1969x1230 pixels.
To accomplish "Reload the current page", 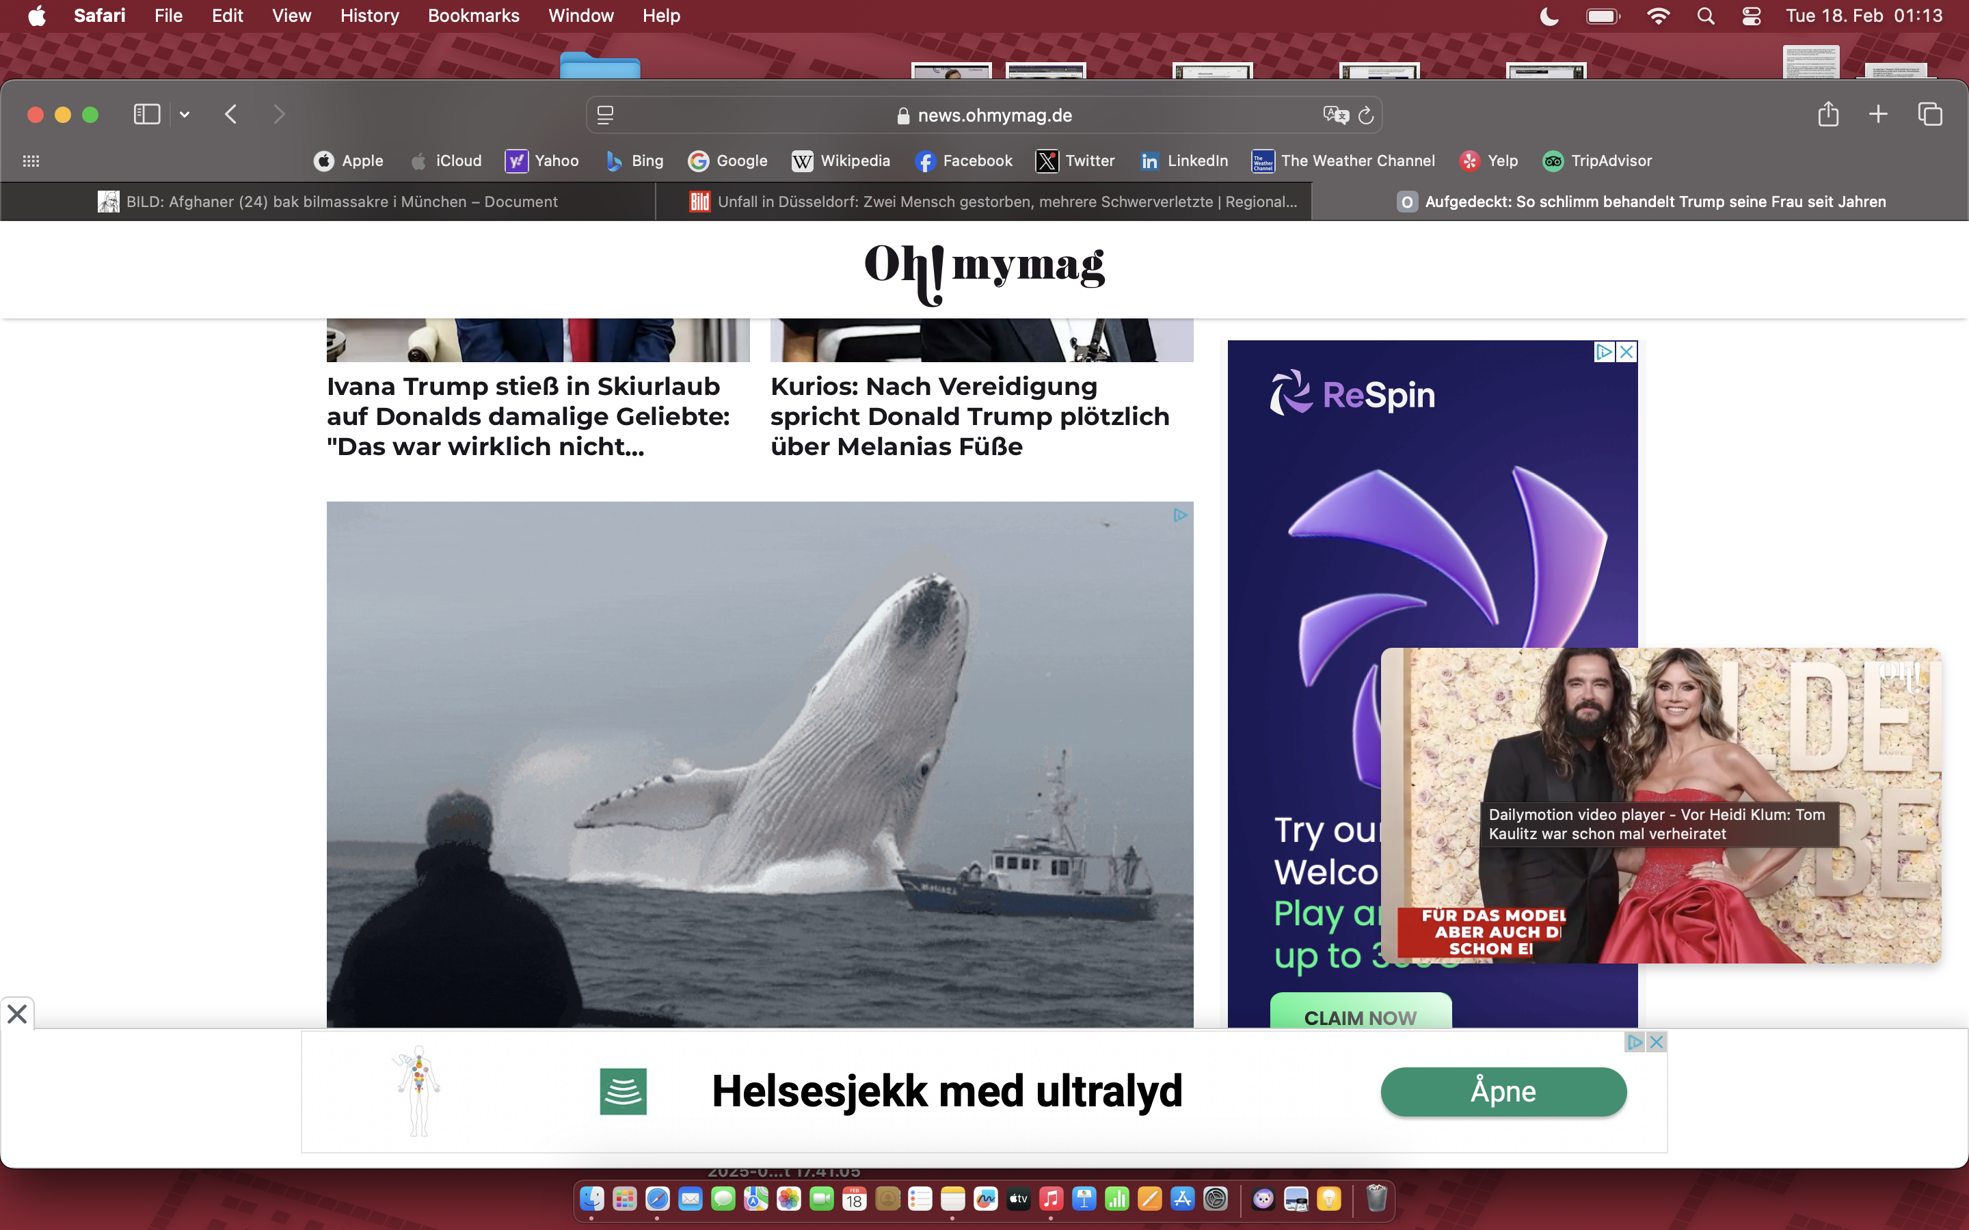I will pos(1366,115).
